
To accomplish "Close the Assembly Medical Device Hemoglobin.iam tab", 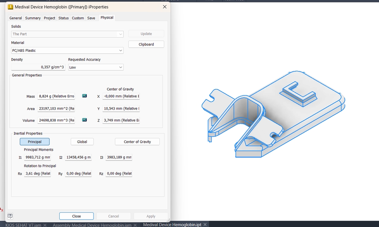I will click(135, 225).
